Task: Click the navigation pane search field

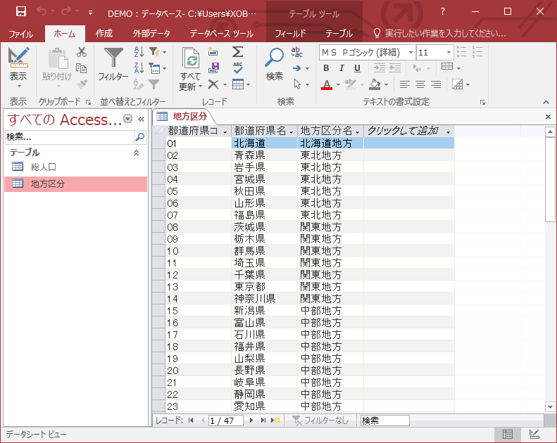Action: tap(69, 137)
